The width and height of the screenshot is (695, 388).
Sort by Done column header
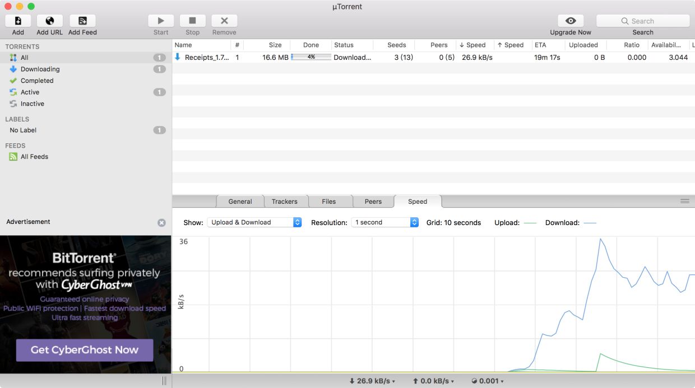coord(311,45)
